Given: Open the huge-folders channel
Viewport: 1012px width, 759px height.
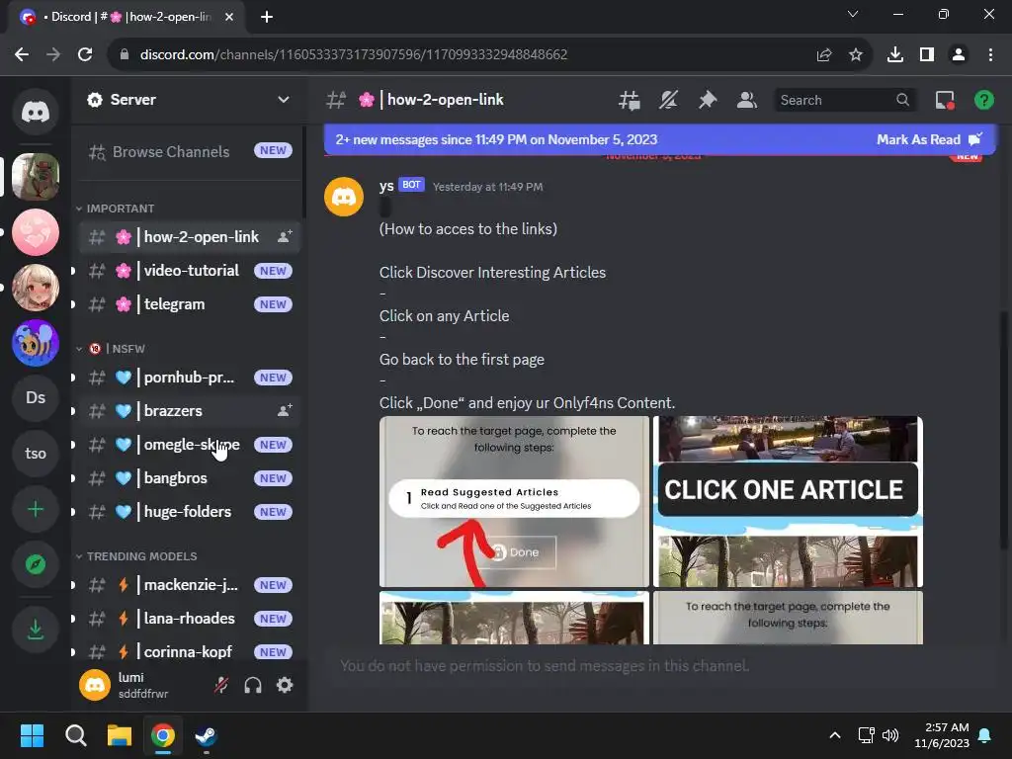Looking at the screenshot, I should pos(189,512).
